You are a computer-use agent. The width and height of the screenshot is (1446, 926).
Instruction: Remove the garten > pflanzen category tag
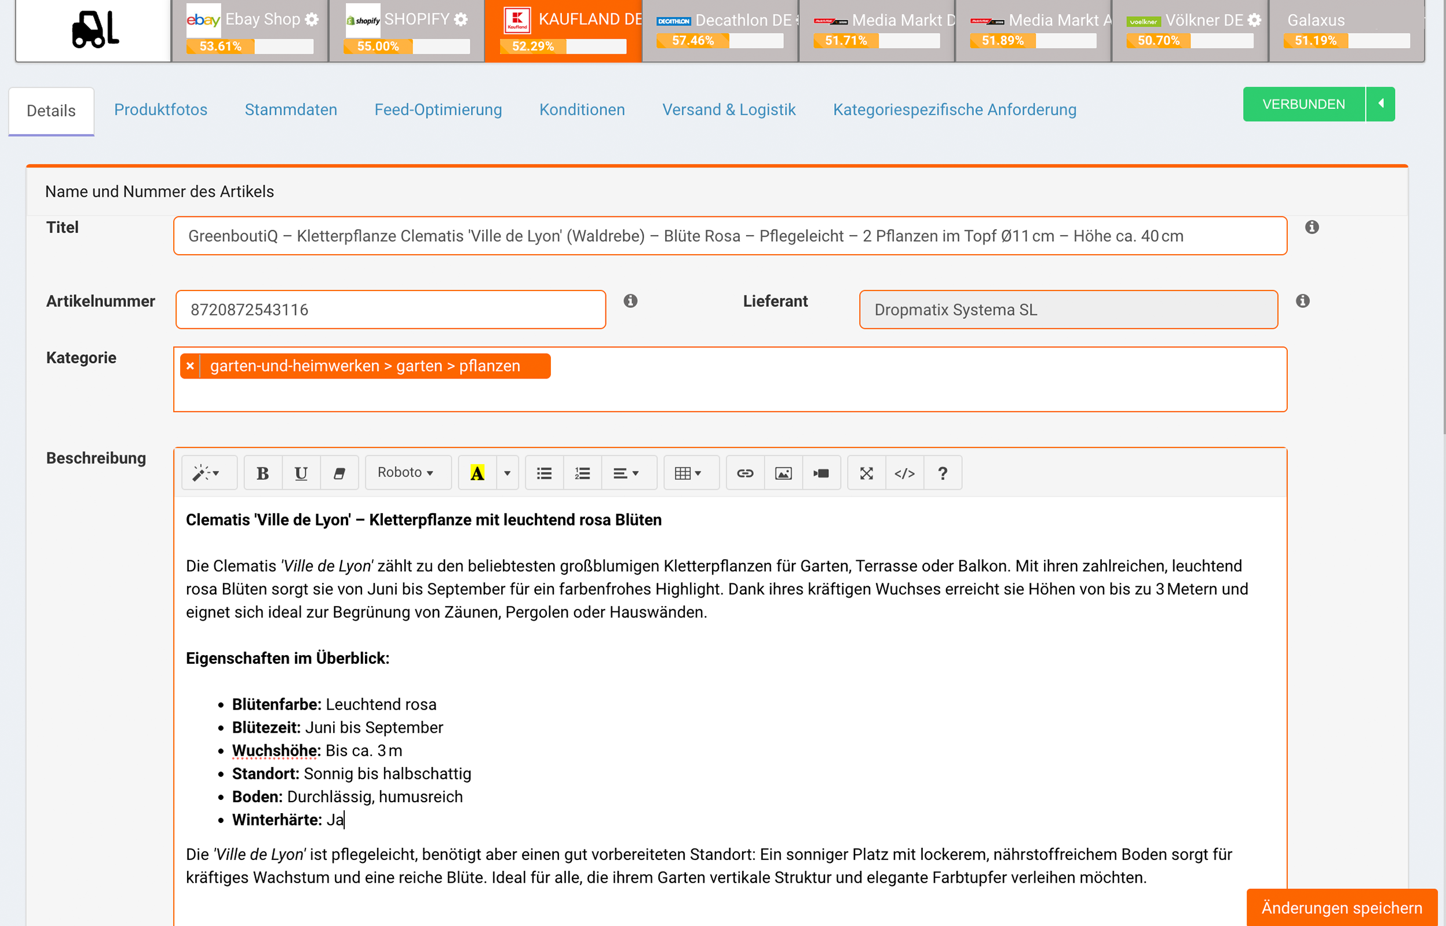190,366
